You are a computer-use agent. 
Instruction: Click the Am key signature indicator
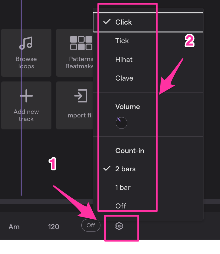point(14,227)
